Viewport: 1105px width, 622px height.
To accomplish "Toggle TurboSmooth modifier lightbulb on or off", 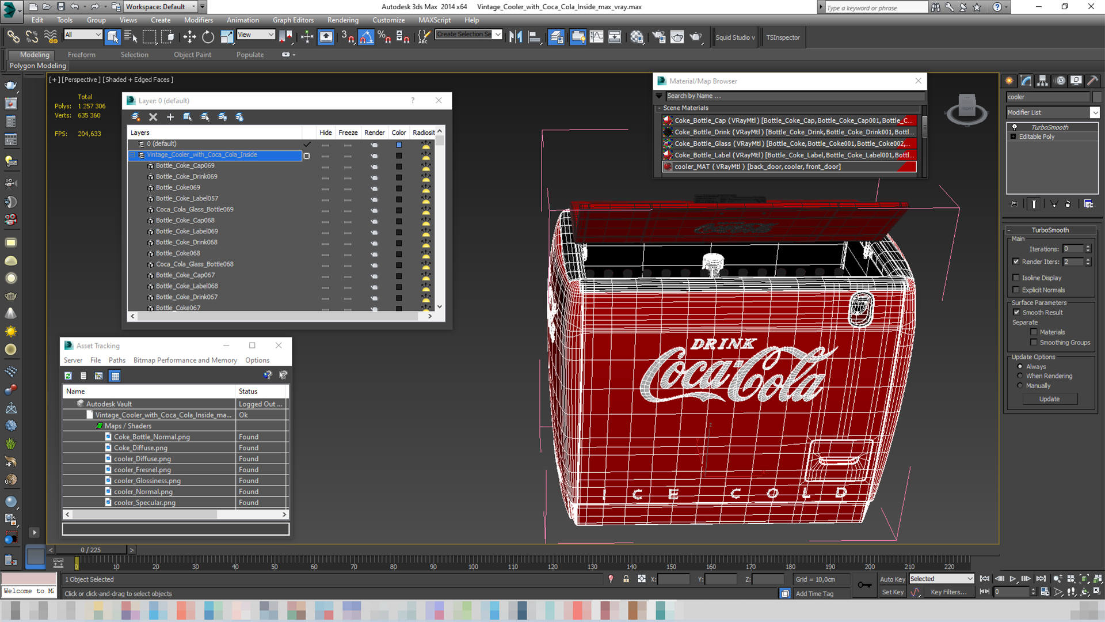I will coord(1014,127).
